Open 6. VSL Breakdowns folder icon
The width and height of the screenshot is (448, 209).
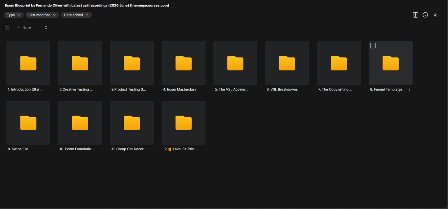287,63
